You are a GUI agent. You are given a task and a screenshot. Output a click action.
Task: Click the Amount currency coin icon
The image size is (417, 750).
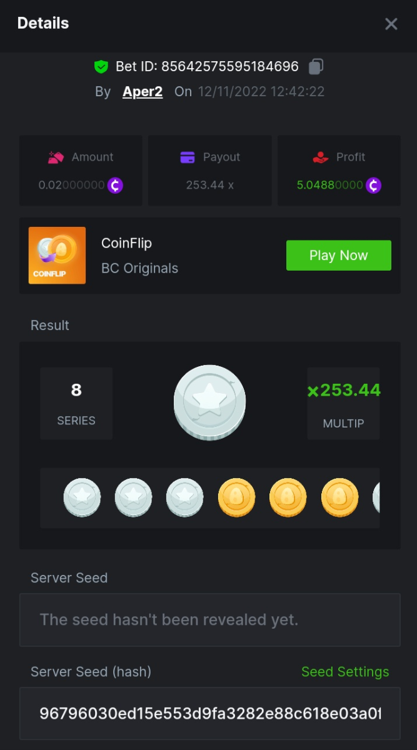(115, 185)
